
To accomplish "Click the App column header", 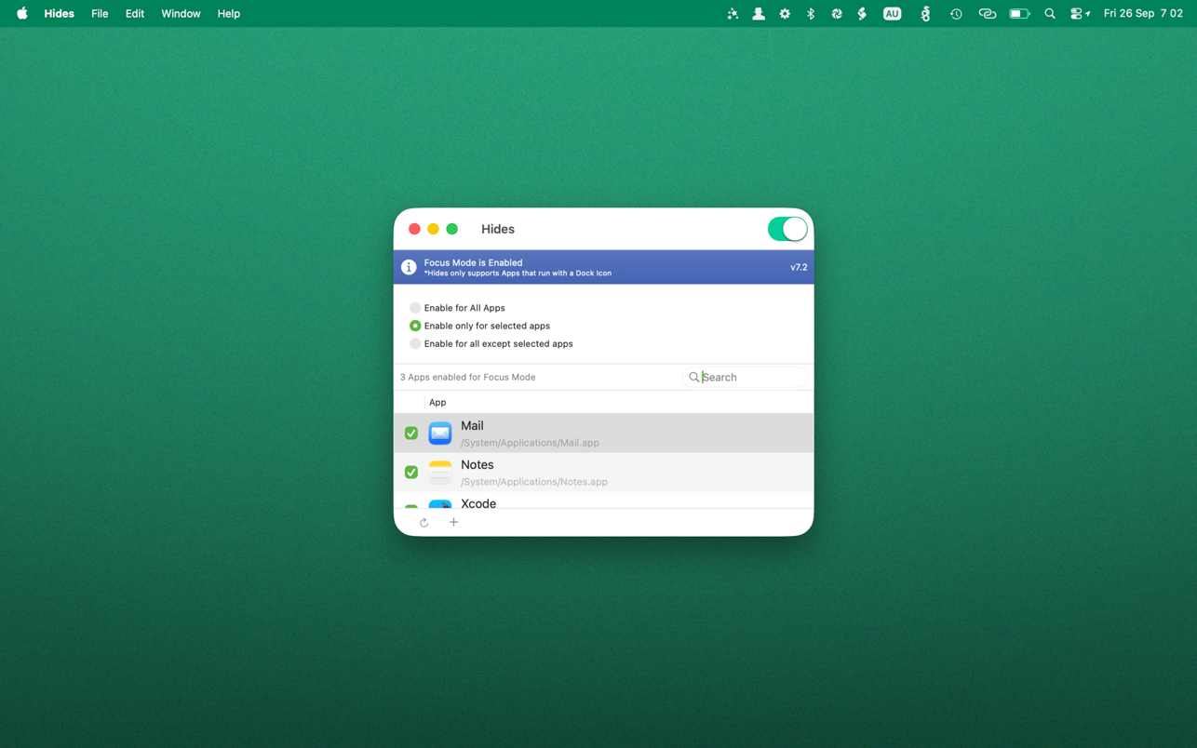I will point(437,402).
